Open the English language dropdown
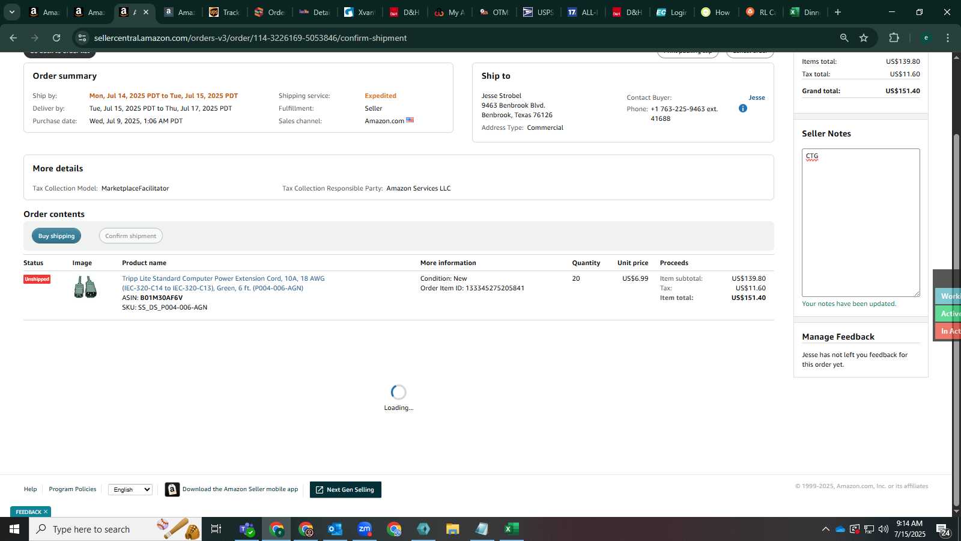The width and height of the screenshot is (961, 541). [x=130, y=490]
